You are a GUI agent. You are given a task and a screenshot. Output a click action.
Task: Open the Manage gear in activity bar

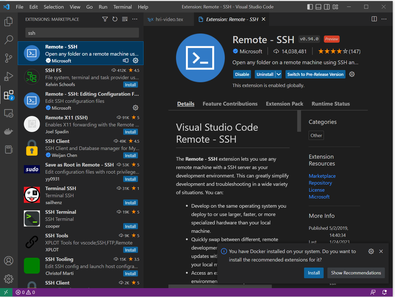pyautogui.click(x=9, y=279)
